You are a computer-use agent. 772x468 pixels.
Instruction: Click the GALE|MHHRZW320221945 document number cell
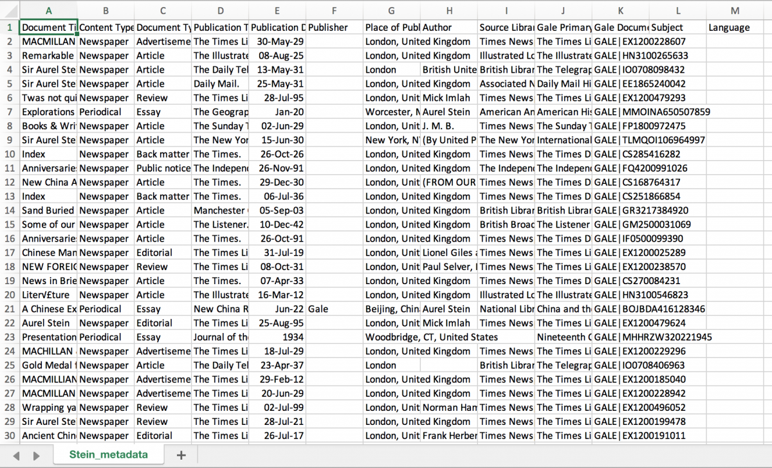tap(620, 337)
